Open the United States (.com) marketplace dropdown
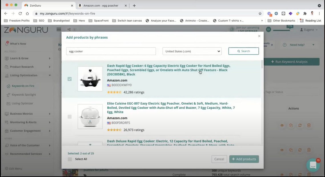The image size is (325, 177). point(192,51)
